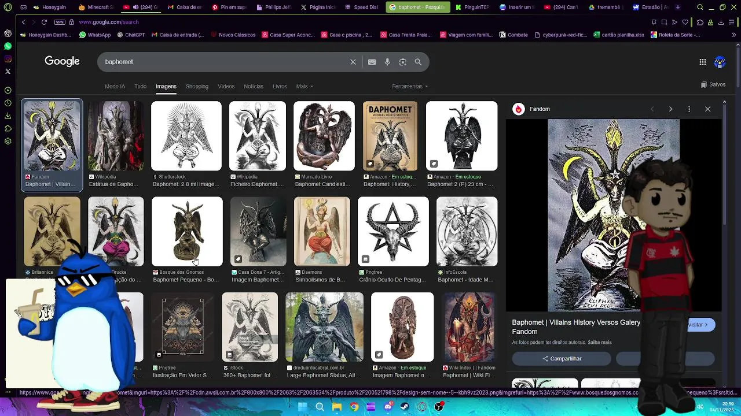
Task: Expand the Mais menu
Action: [x=305, y=86]
